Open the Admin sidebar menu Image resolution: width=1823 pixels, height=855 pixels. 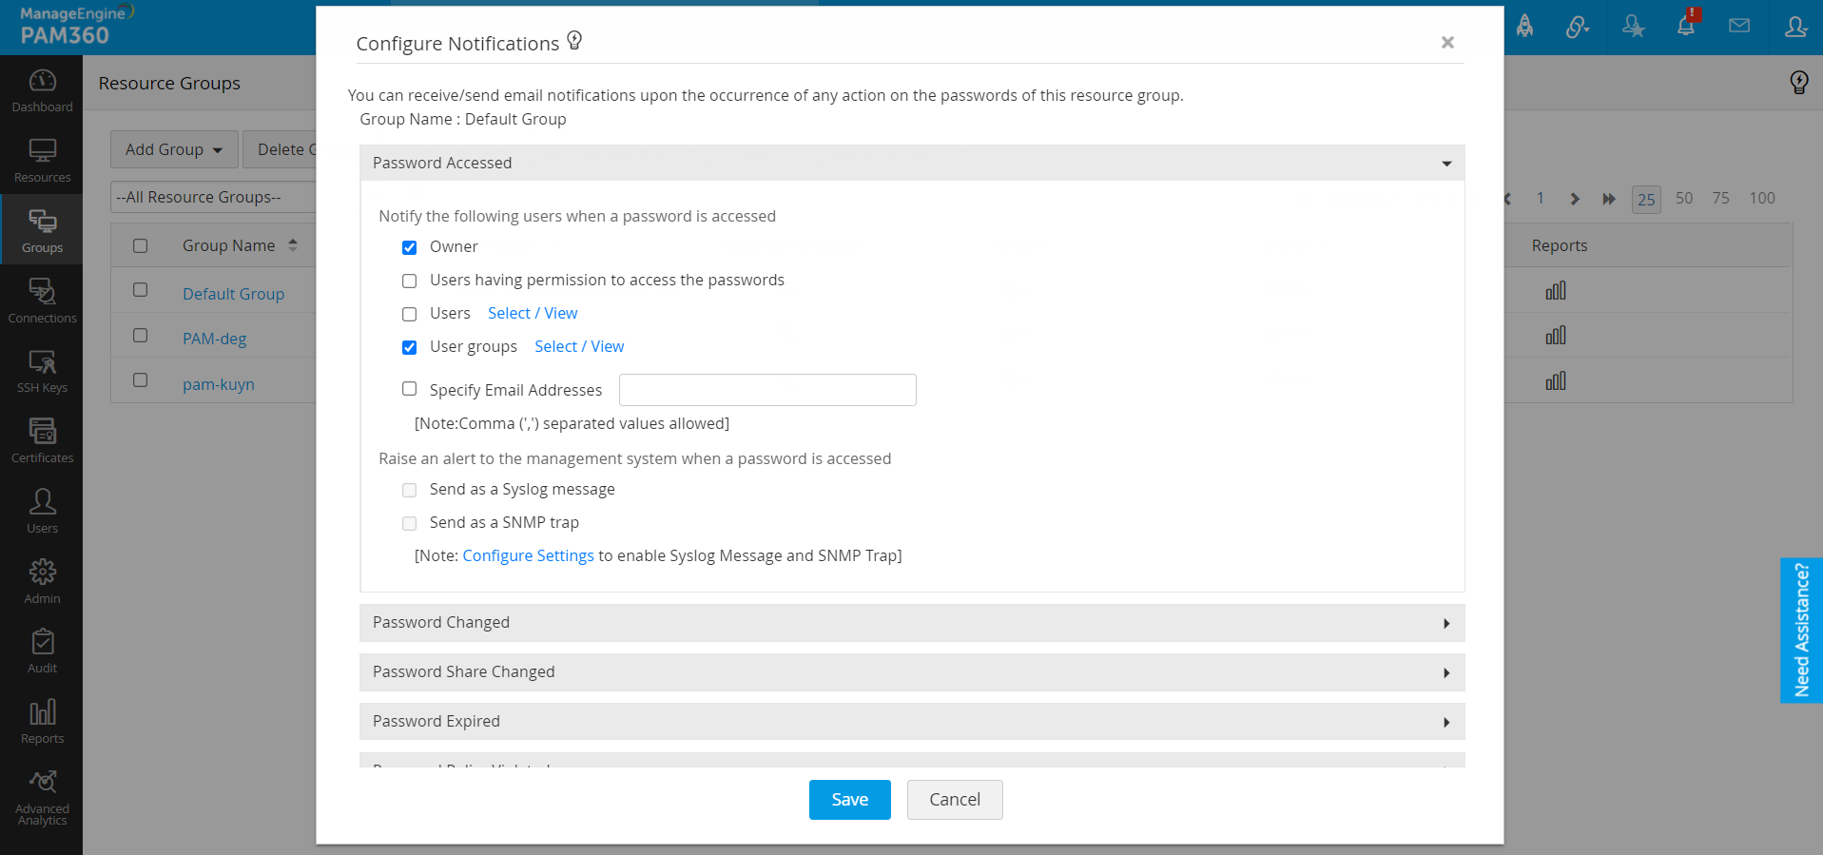[42, 581]
